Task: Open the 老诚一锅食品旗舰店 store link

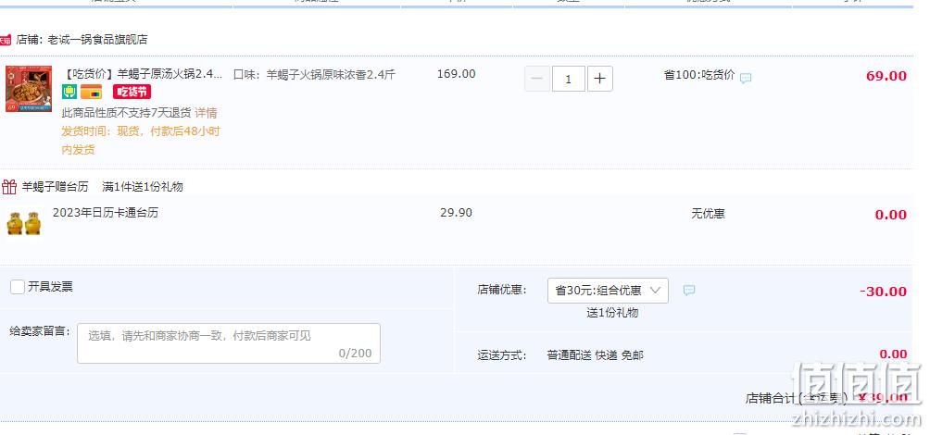Action: click(98, 40)
